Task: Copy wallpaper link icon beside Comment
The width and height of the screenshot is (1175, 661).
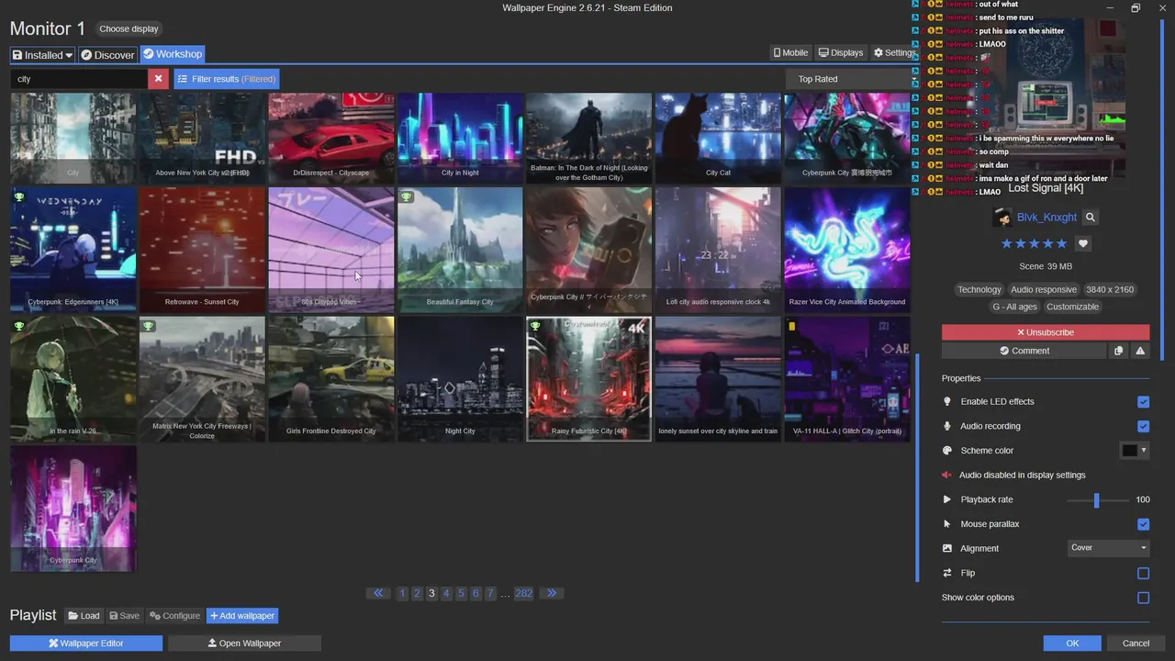Action: point(1118,351)
